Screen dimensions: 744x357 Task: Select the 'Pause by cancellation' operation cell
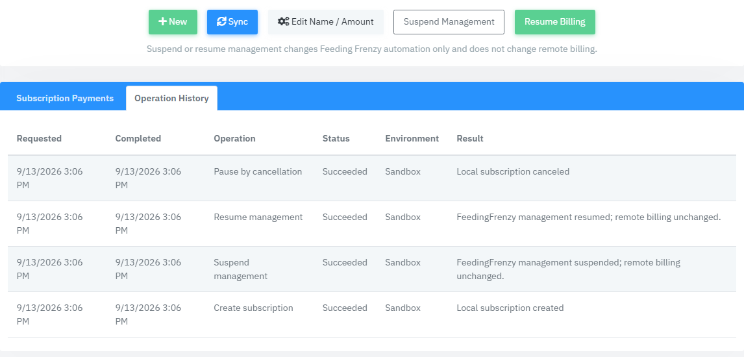[x=258, y=171]
